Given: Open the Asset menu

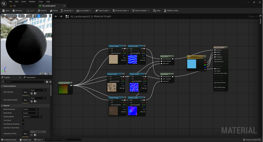Looking at the screenshot, I should 23,2.
